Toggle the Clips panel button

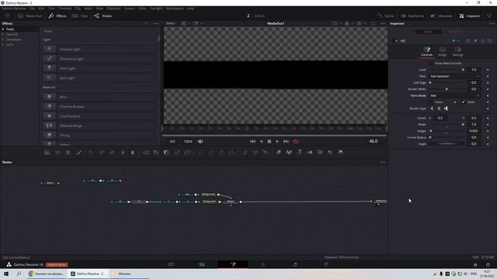80,15
